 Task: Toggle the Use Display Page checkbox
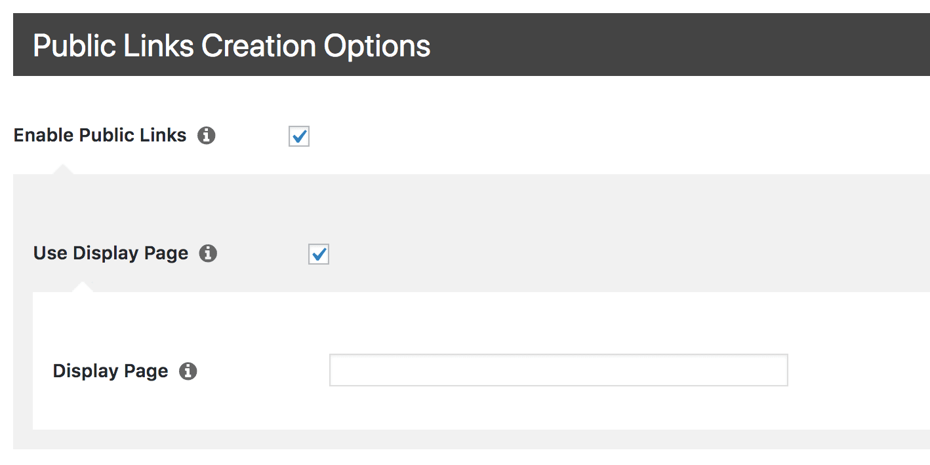(319, 254)
